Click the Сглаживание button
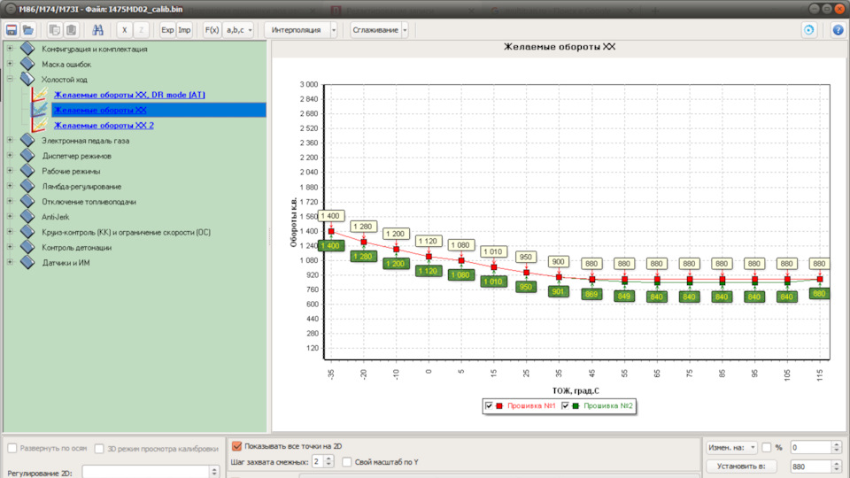This screenshot has height=478, width=850. [x=375, y=30]
